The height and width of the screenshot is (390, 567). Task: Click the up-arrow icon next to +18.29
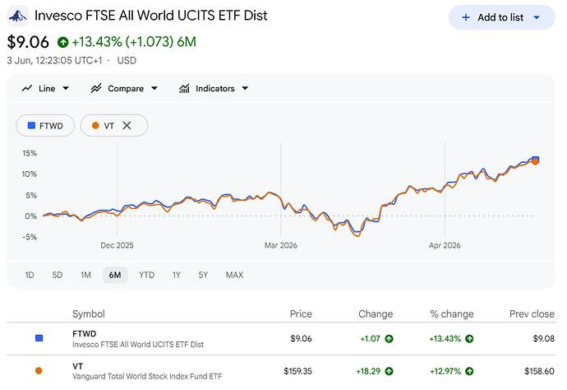389,372
